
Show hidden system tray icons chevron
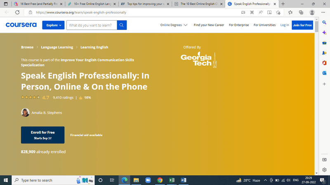265,180
